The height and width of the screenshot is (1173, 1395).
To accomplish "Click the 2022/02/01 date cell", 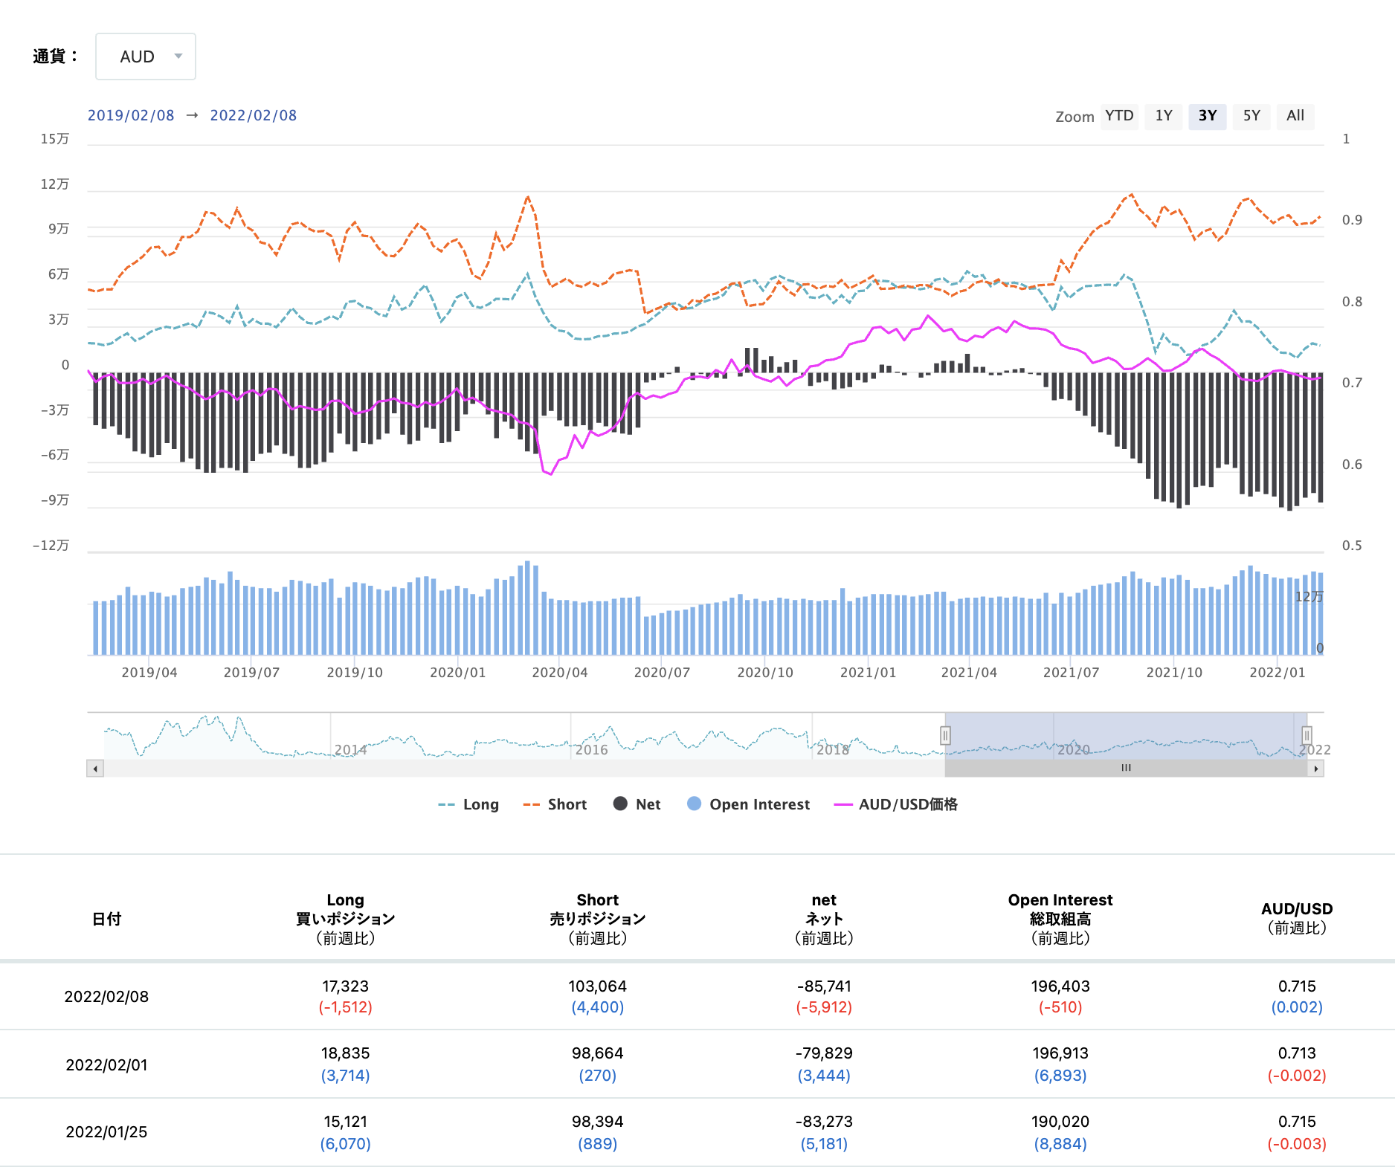I will 106,1065.
